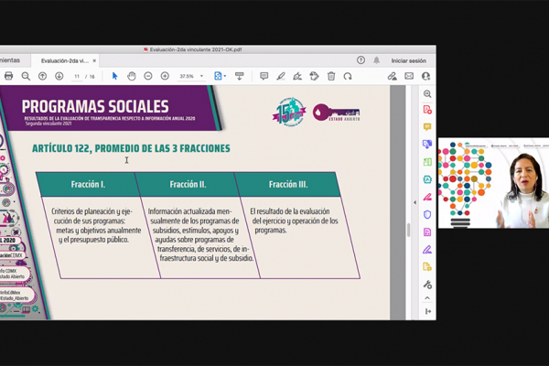Open the magenta document tool in right pane

point(427,231)
